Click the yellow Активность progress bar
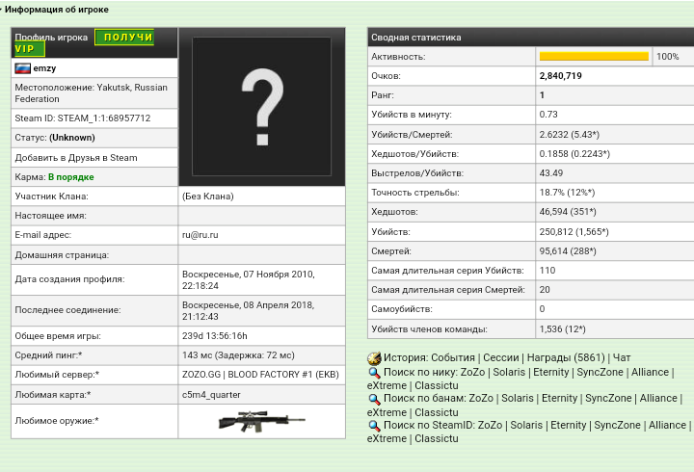The height and width of the screenshot is (472, 694). 594,56
